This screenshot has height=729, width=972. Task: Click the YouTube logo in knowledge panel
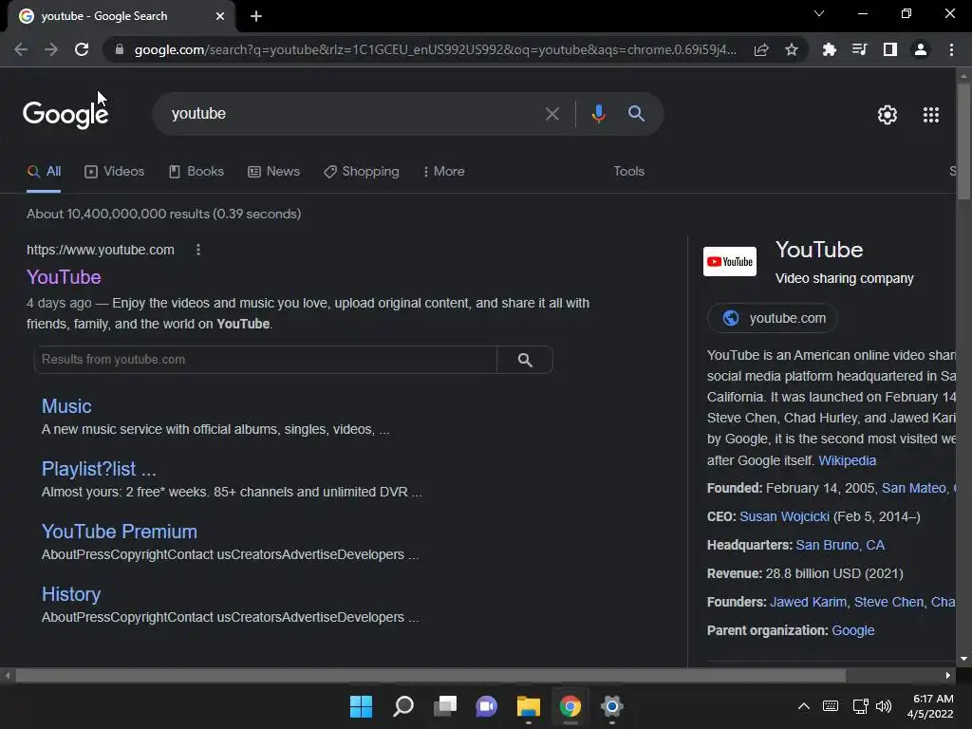730,262
